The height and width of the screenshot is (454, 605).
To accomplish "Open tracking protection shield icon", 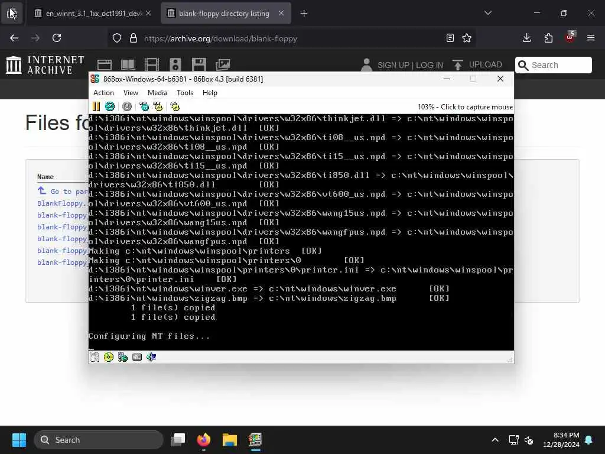I will tap(117, 38).
